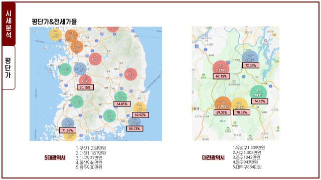Select the blue 대덕구 884 bubble
321x180 pixels.
(x=250, y=57)
